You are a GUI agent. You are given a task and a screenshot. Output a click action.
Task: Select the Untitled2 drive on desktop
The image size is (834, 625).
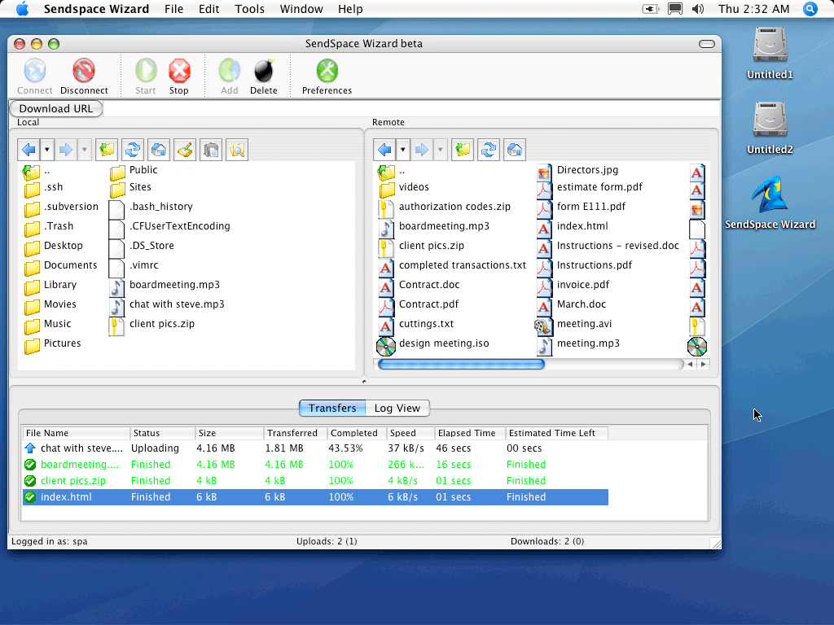pyautogui.click(x=770, y=119)
